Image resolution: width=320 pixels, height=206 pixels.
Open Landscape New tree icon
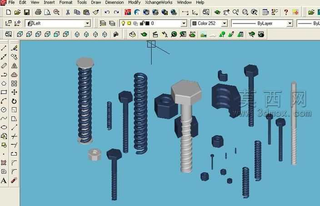pos(222,34)
